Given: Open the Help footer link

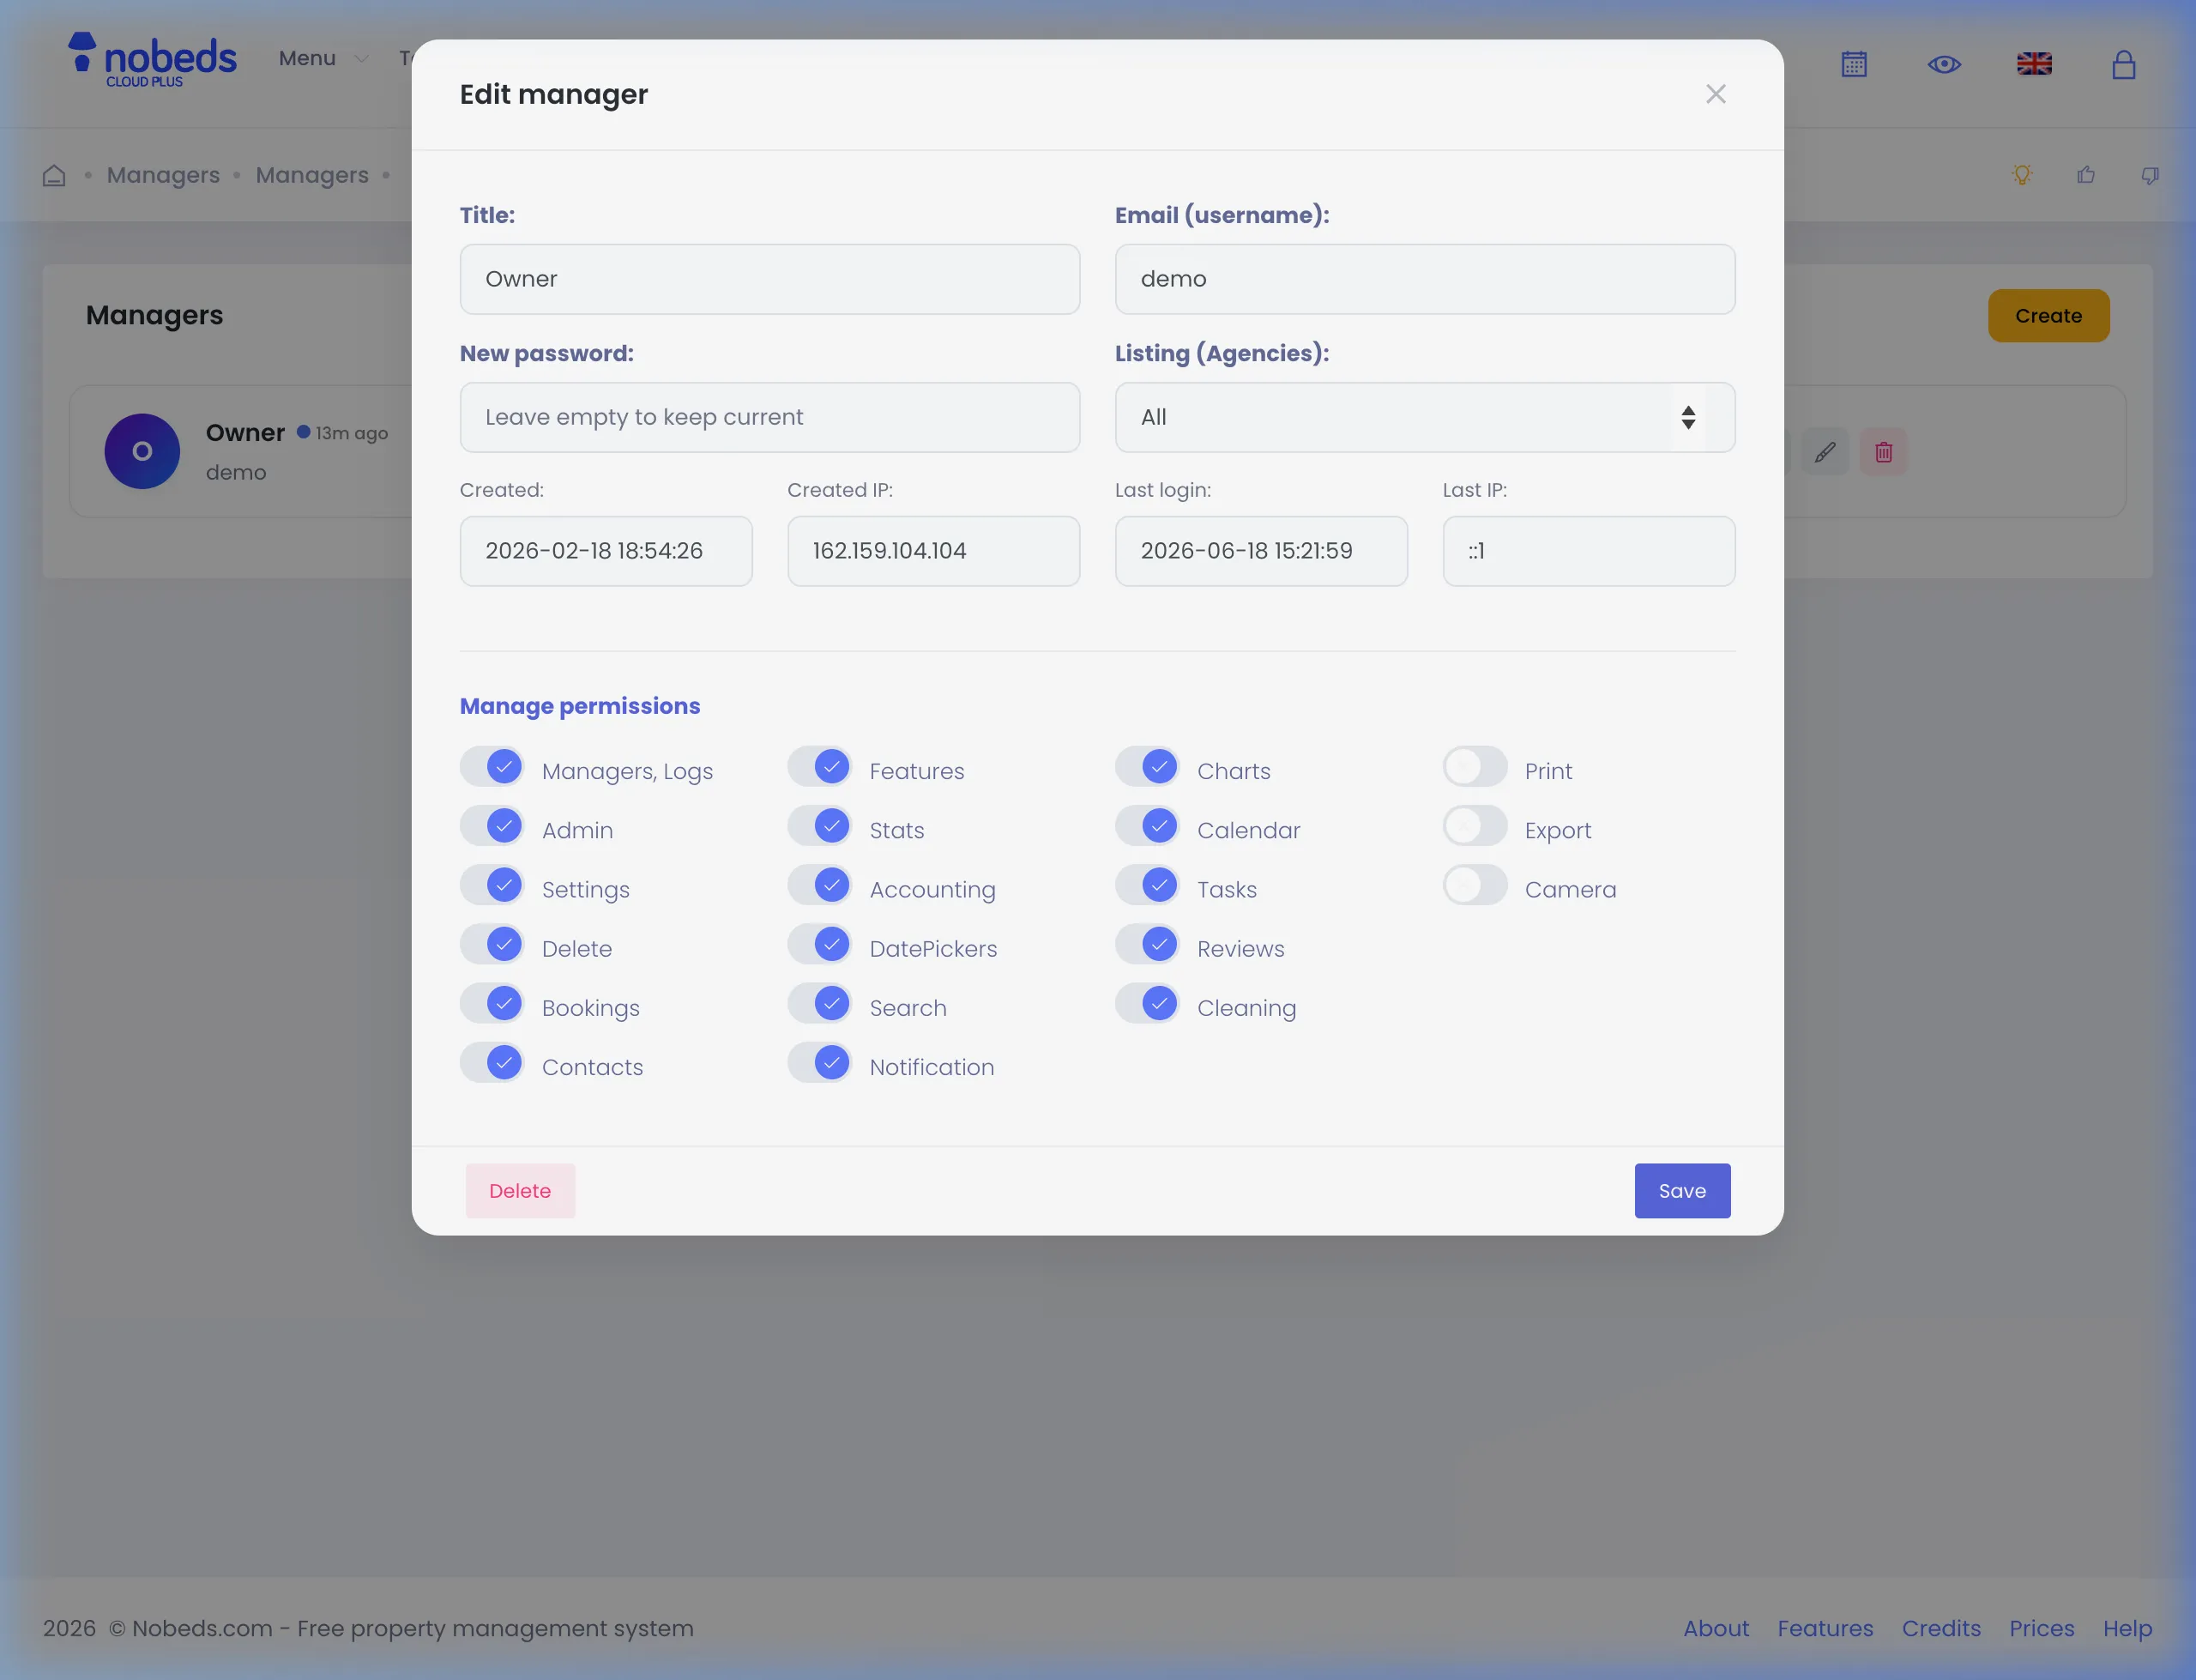Looking at the screenshot, I should coord(2127,1628).
